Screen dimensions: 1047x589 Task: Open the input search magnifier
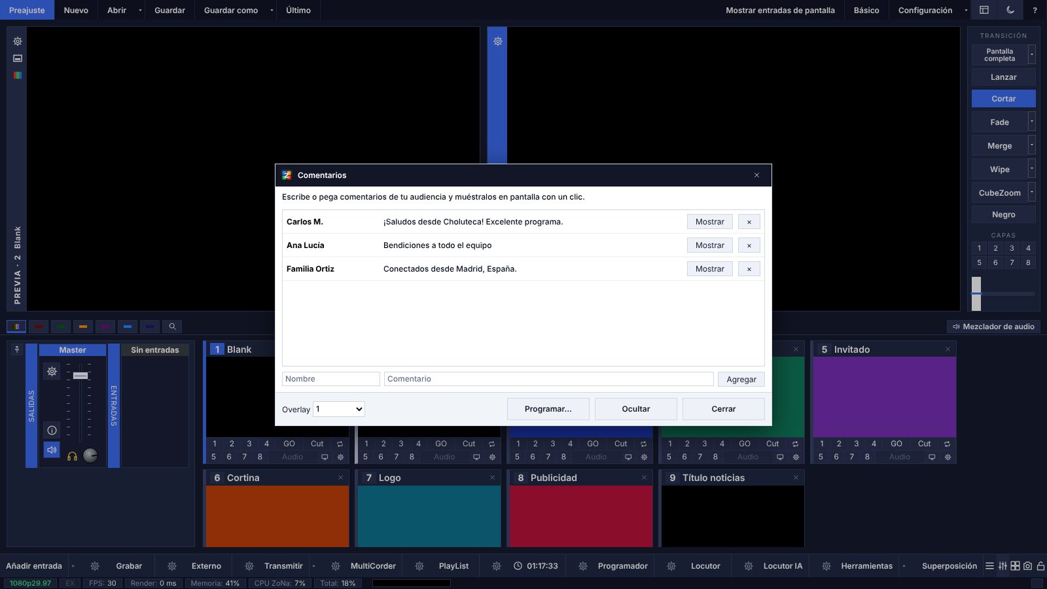(172, 327)
